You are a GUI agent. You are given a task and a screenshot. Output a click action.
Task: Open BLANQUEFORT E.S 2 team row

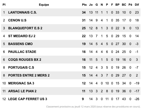point(71,28)
